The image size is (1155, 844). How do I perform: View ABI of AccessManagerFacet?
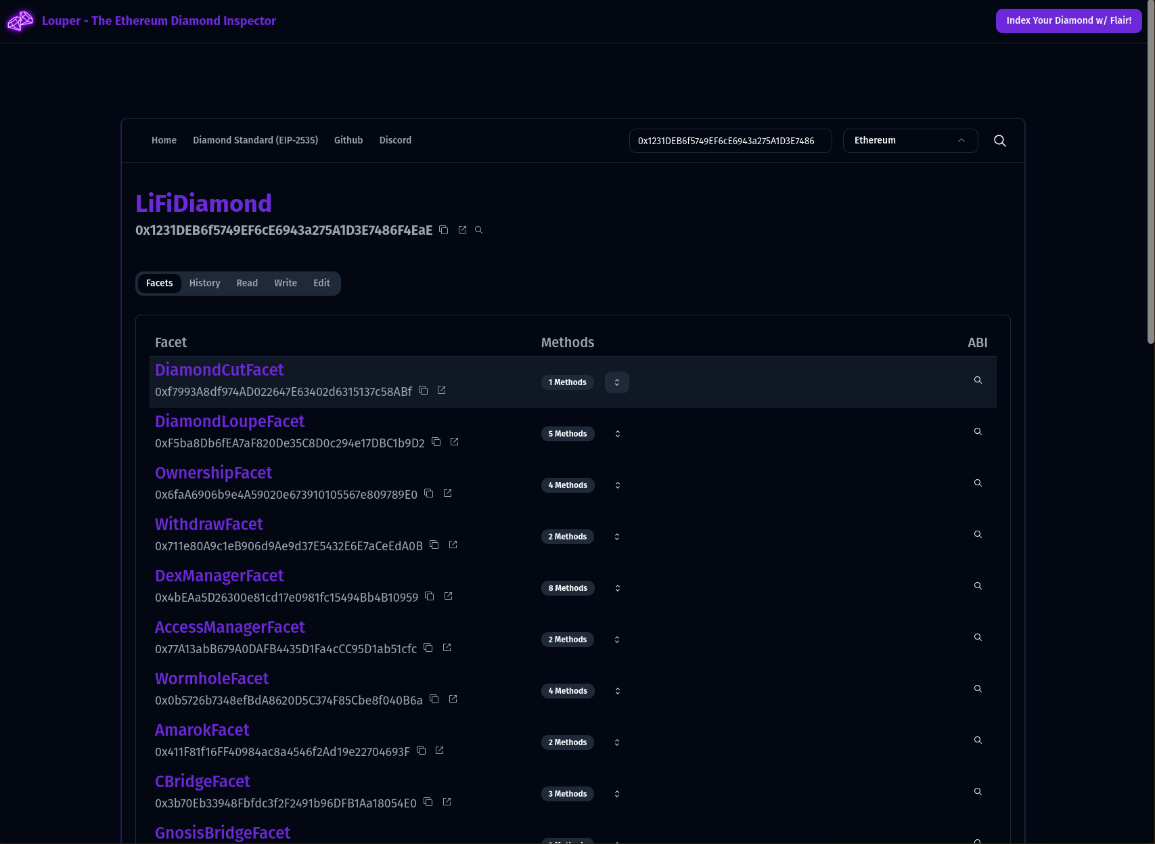pos(978,638)
